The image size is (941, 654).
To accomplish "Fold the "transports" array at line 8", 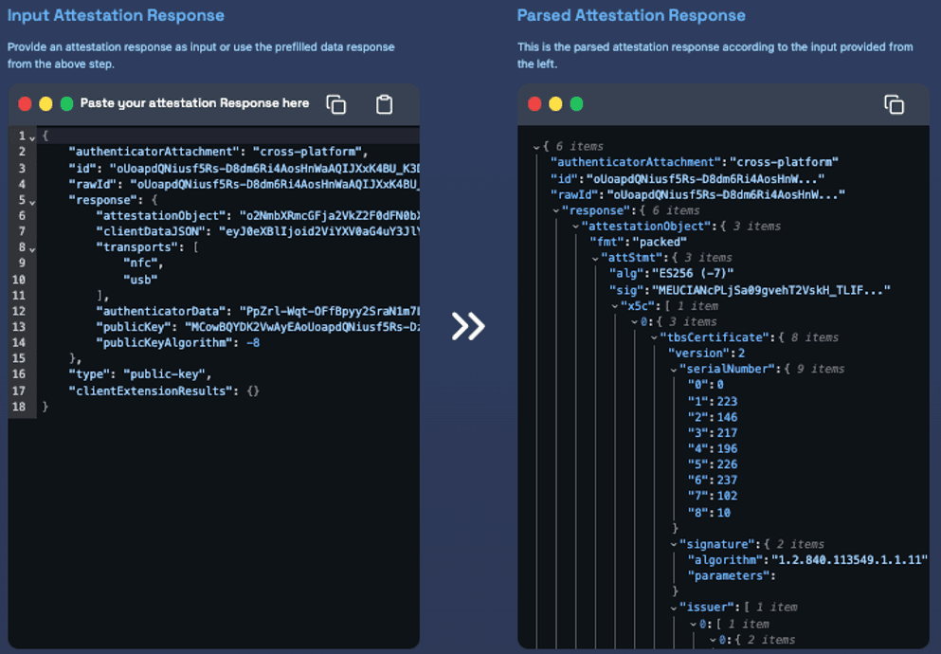I will point(32,249).
